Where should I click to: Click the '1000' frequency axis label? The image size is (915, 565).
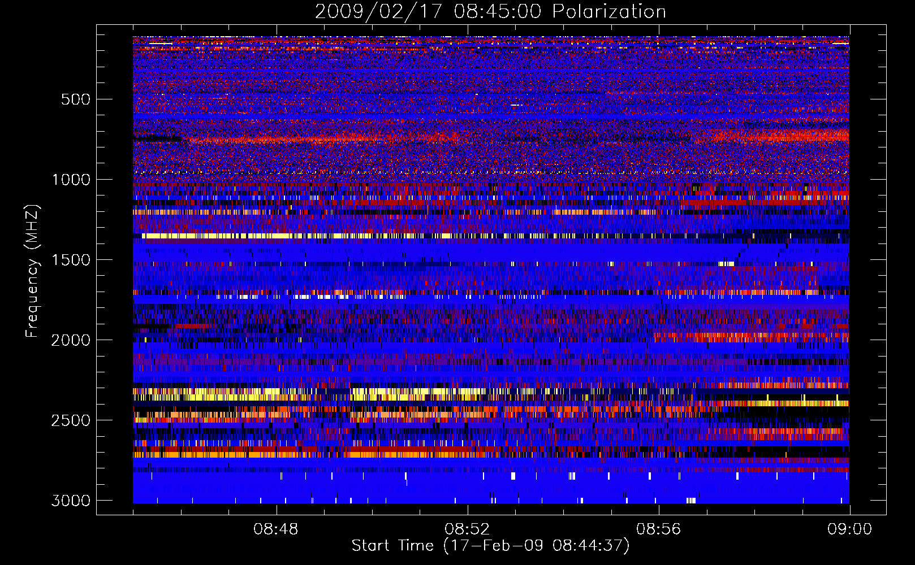coord(71,180)
